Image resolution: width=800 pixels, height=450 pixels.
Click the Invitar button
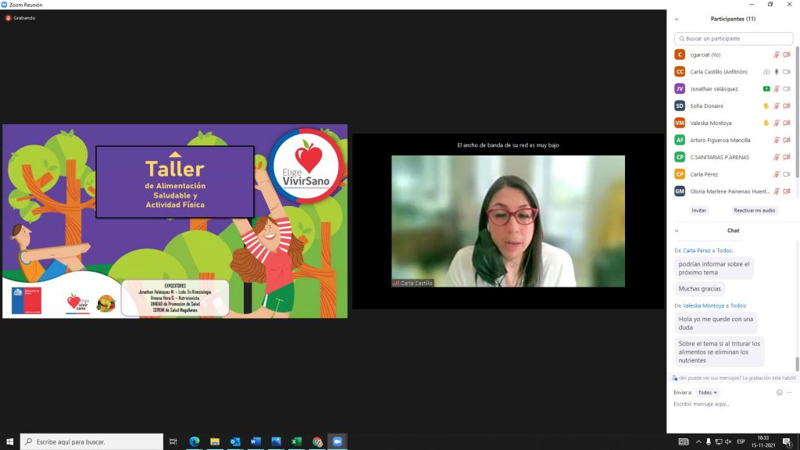pyautogui.click(x=698, y=210)
